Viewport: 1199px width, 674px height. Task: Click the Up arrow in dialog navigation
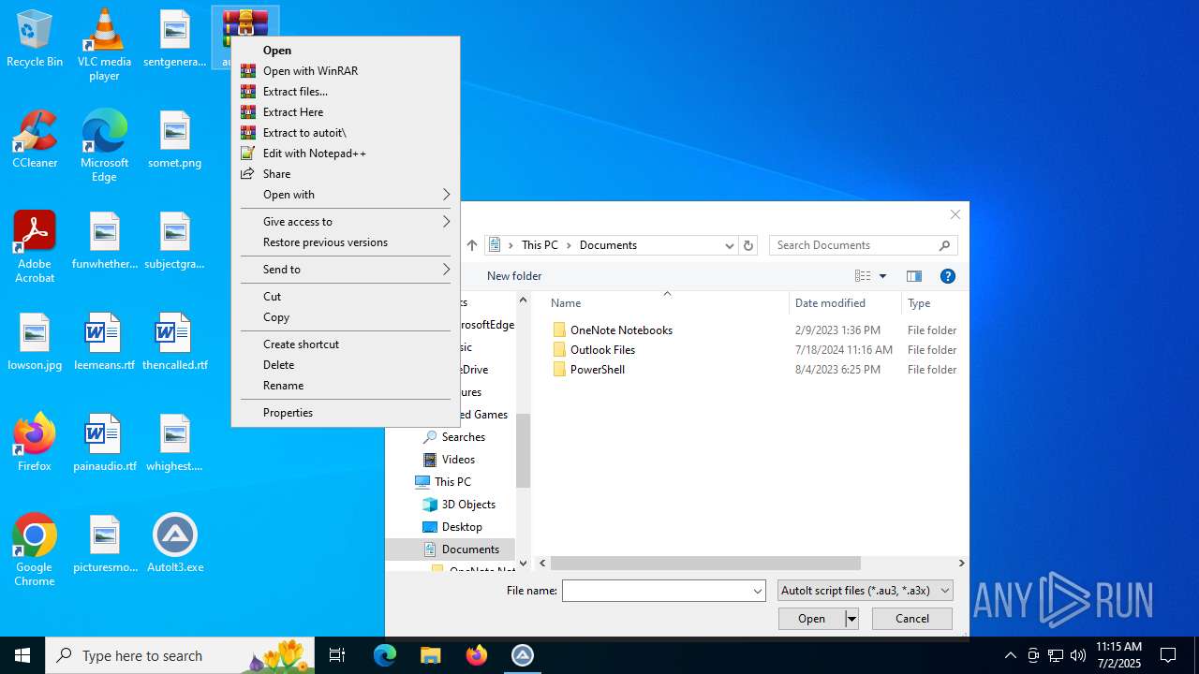[472, 245]
